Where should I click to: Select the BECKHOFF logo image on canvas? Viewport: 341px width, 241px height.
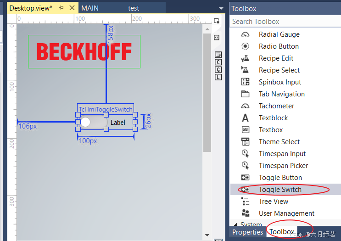click(84, 51)
